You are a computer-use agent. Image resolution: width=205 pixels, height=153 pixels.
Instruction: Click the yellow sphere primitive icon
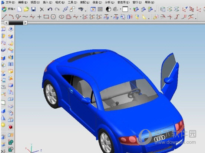pos(3,125)
